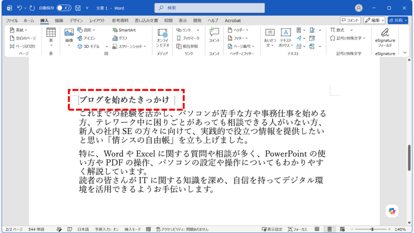This screenshot has height=233, width=414.
Task: Open the ヘッダー header menu
Action: tap(238, 30)
